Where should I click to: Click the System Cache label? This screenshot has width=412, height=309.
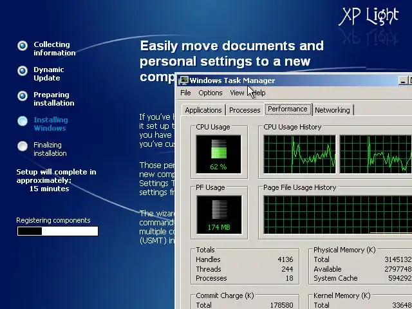[335, 278]
